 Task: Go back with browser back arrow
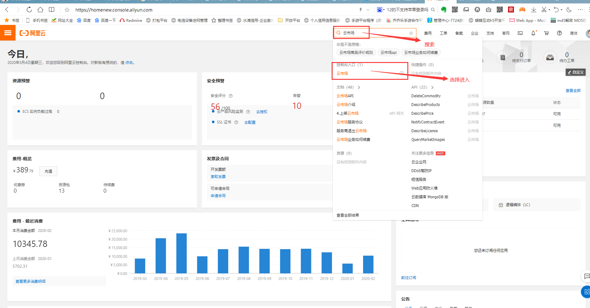[7, 10]
